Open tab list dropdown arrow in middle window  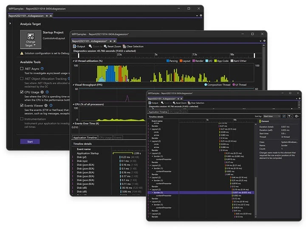pyautogui.click(x=260, y=41)
